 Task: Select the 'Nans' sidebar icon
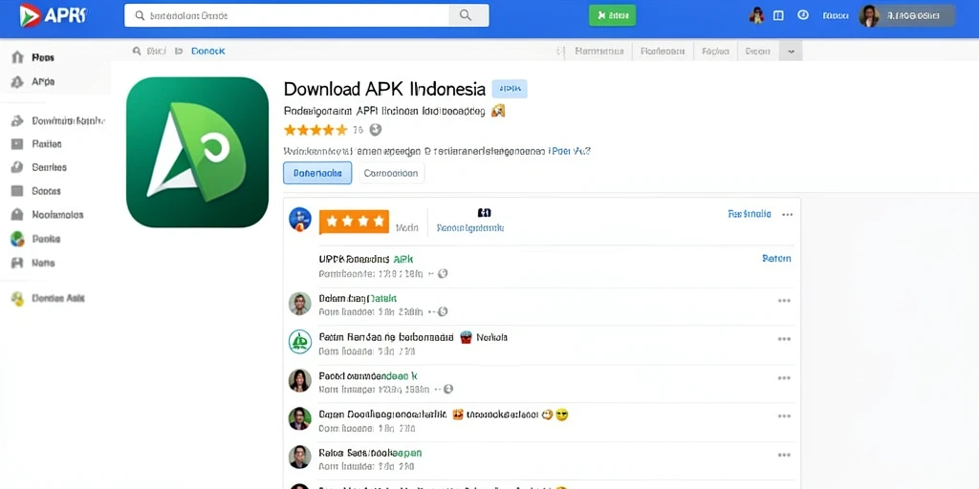17,263
